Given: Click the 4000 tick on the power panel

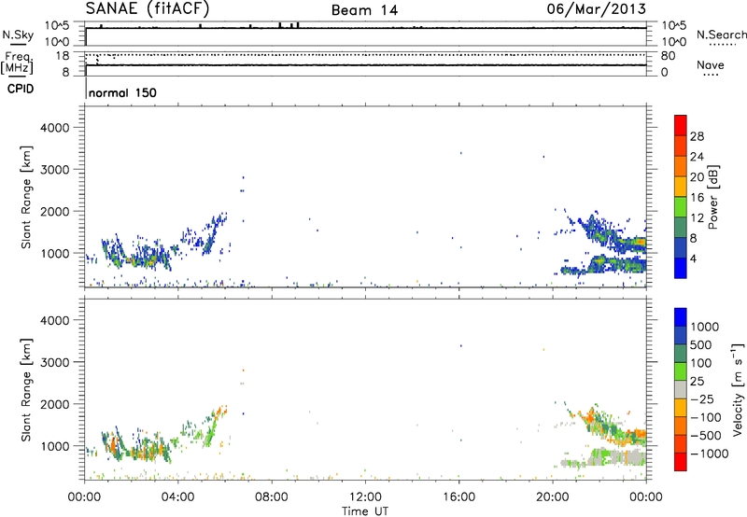Looking at the screenshot, I should (55, 128).
